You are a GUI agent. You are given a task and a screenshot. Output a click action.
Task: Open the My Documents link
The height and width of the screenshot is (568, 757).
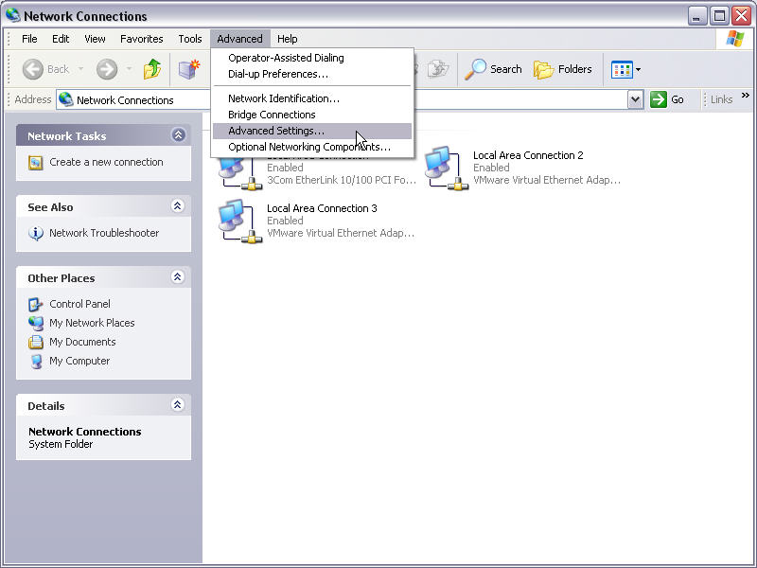pyautogui.click(x=82, y=342)
